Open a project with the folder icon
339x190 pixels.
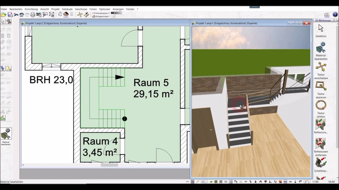pos(3,15)
